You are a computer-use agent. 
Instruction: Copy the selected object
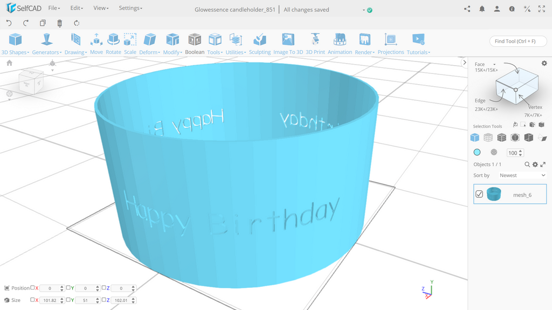tap(43, 23)
